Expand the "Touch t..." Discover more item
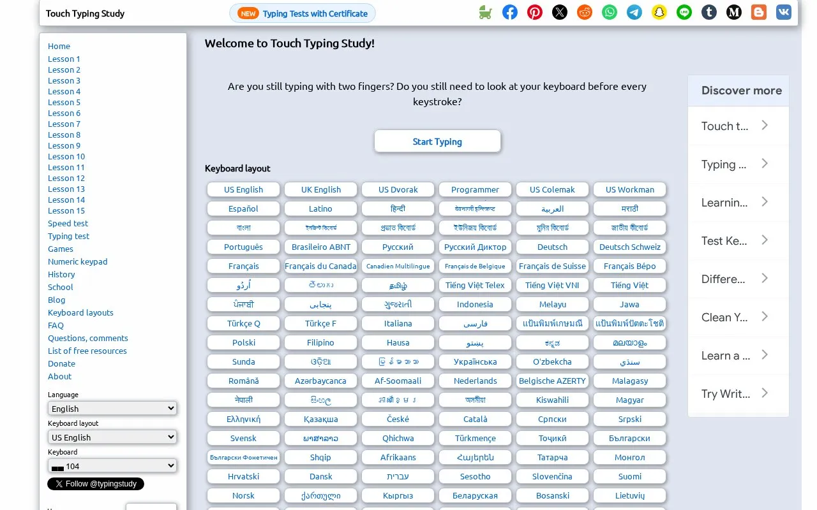 (x=738, y=126)
